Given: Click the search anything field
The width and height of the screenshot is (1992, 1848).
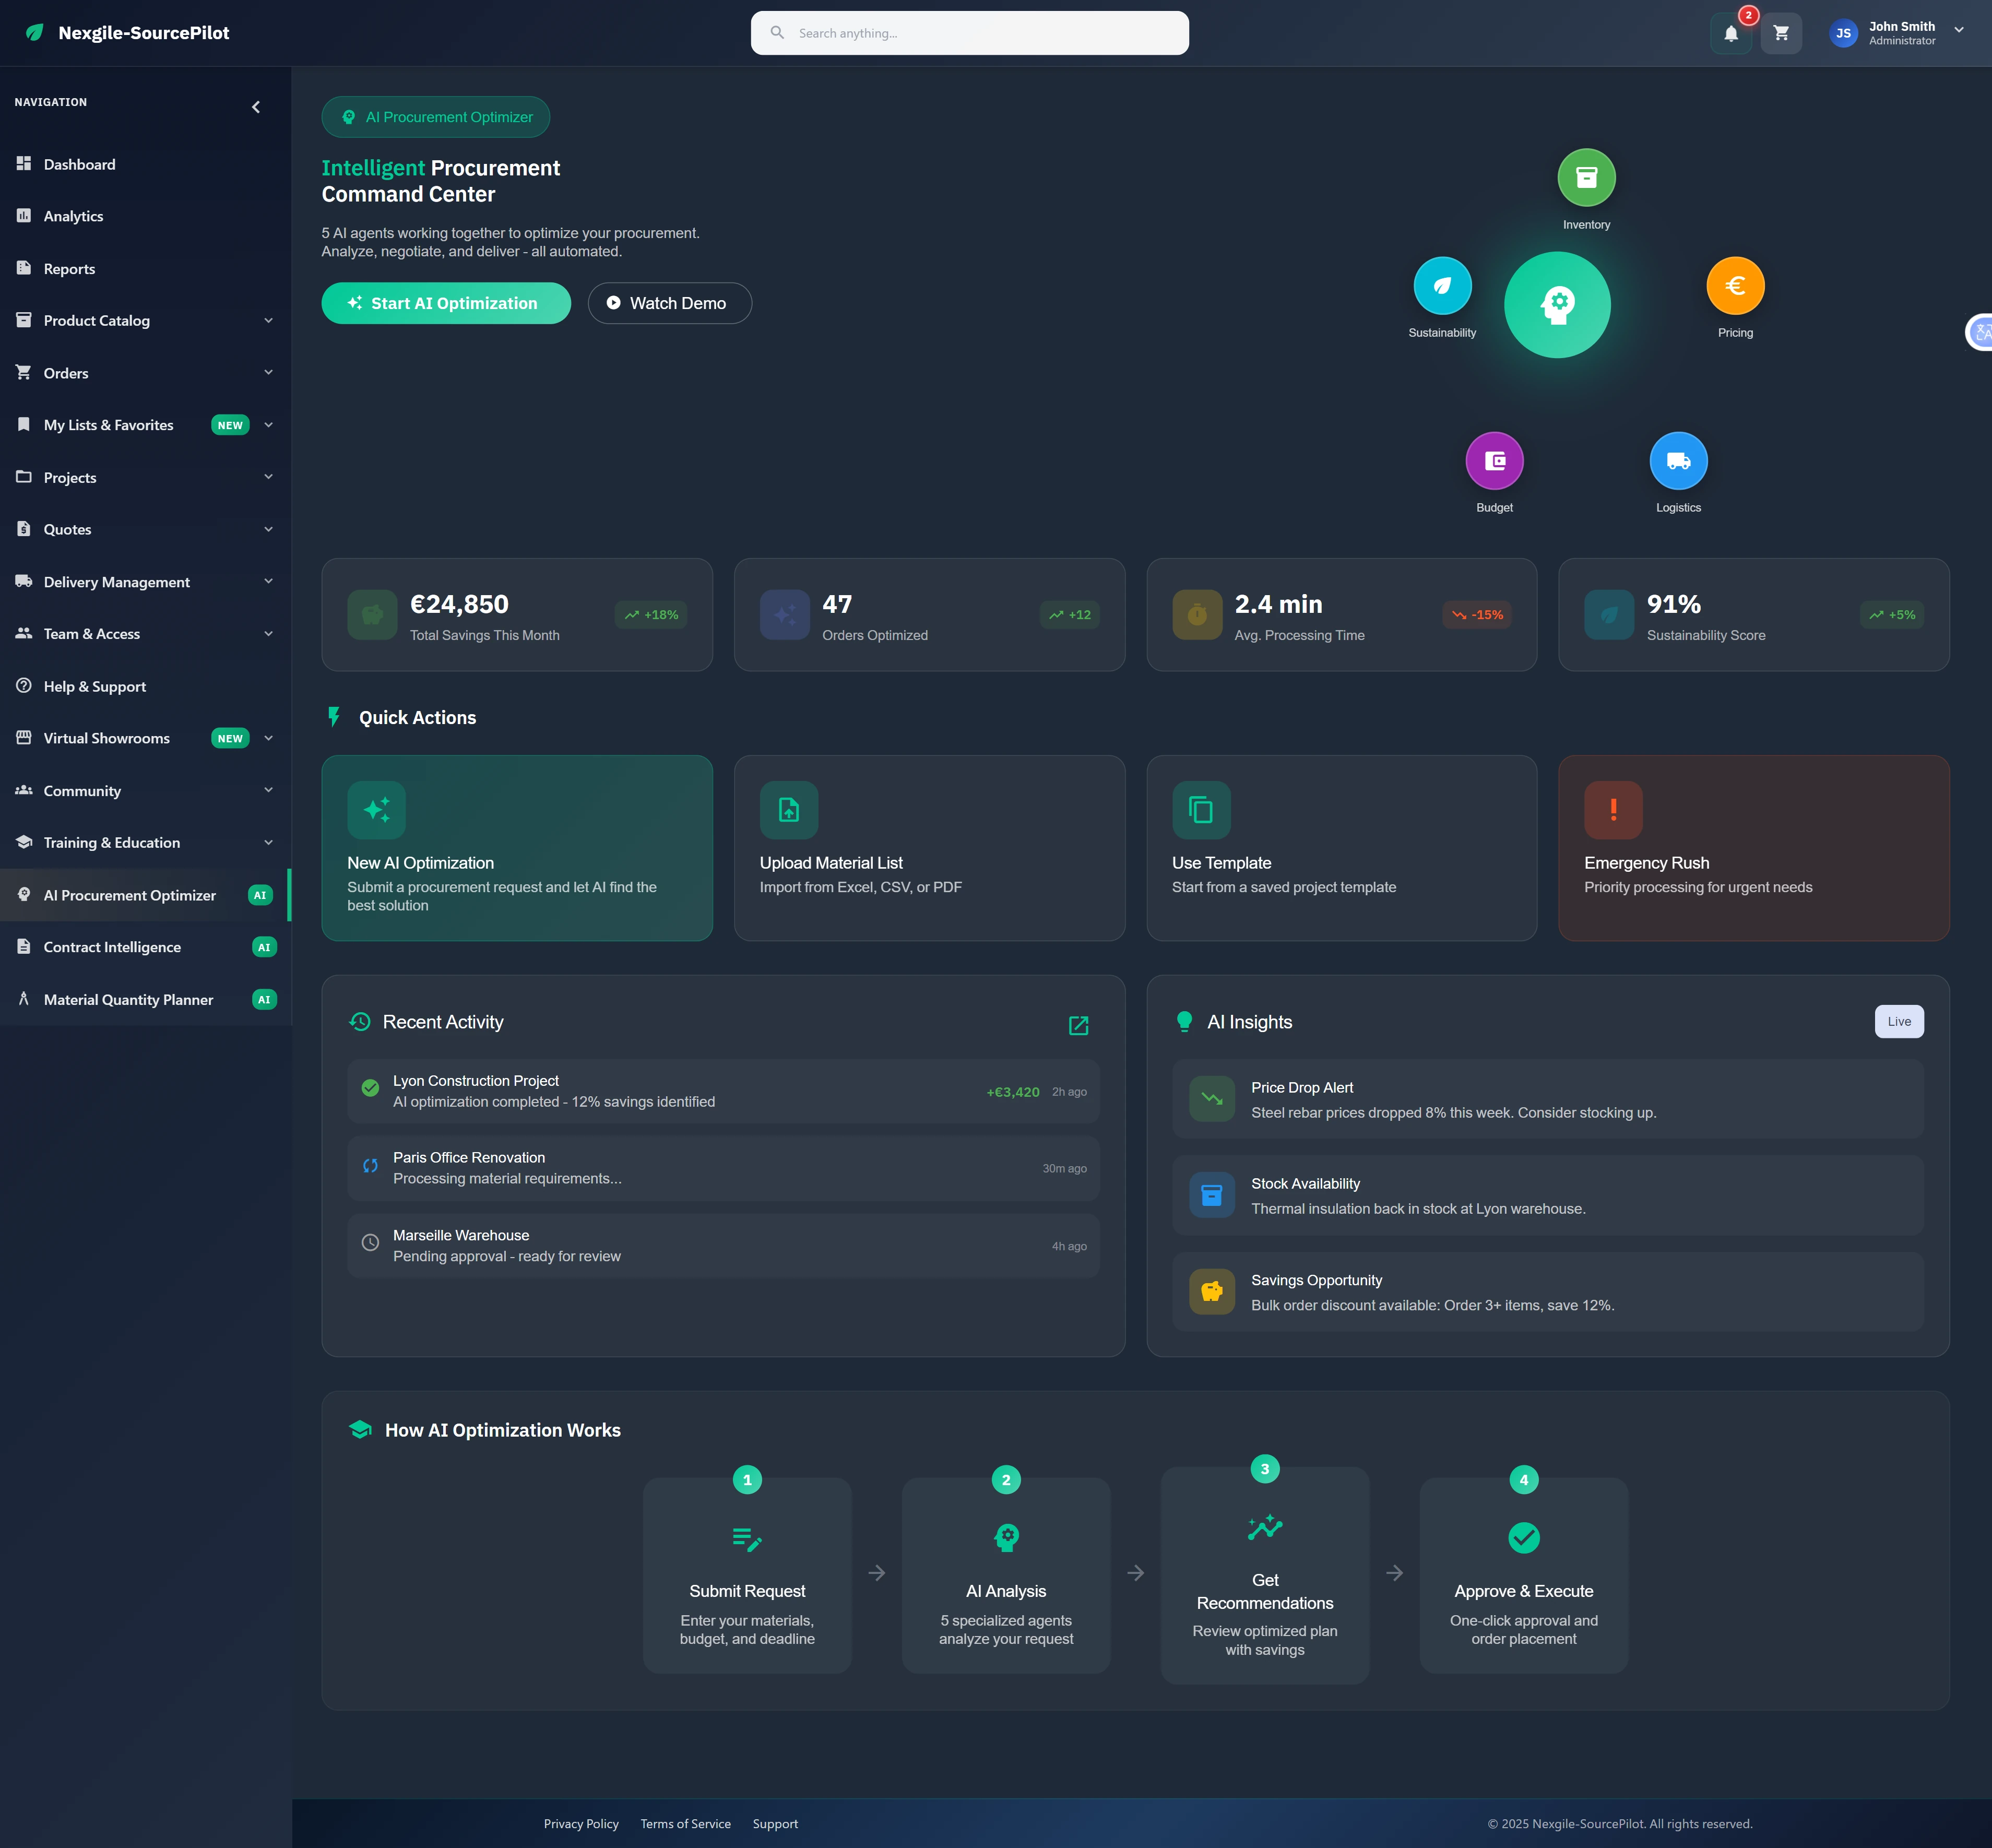Looking at the screenshot, I should pyautogui.click(x=969, y=32).
